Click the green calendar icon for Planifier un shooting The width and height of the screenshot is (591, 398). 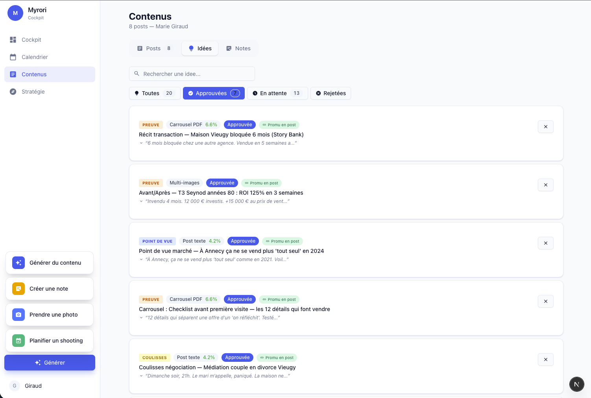tap(18, 341)
